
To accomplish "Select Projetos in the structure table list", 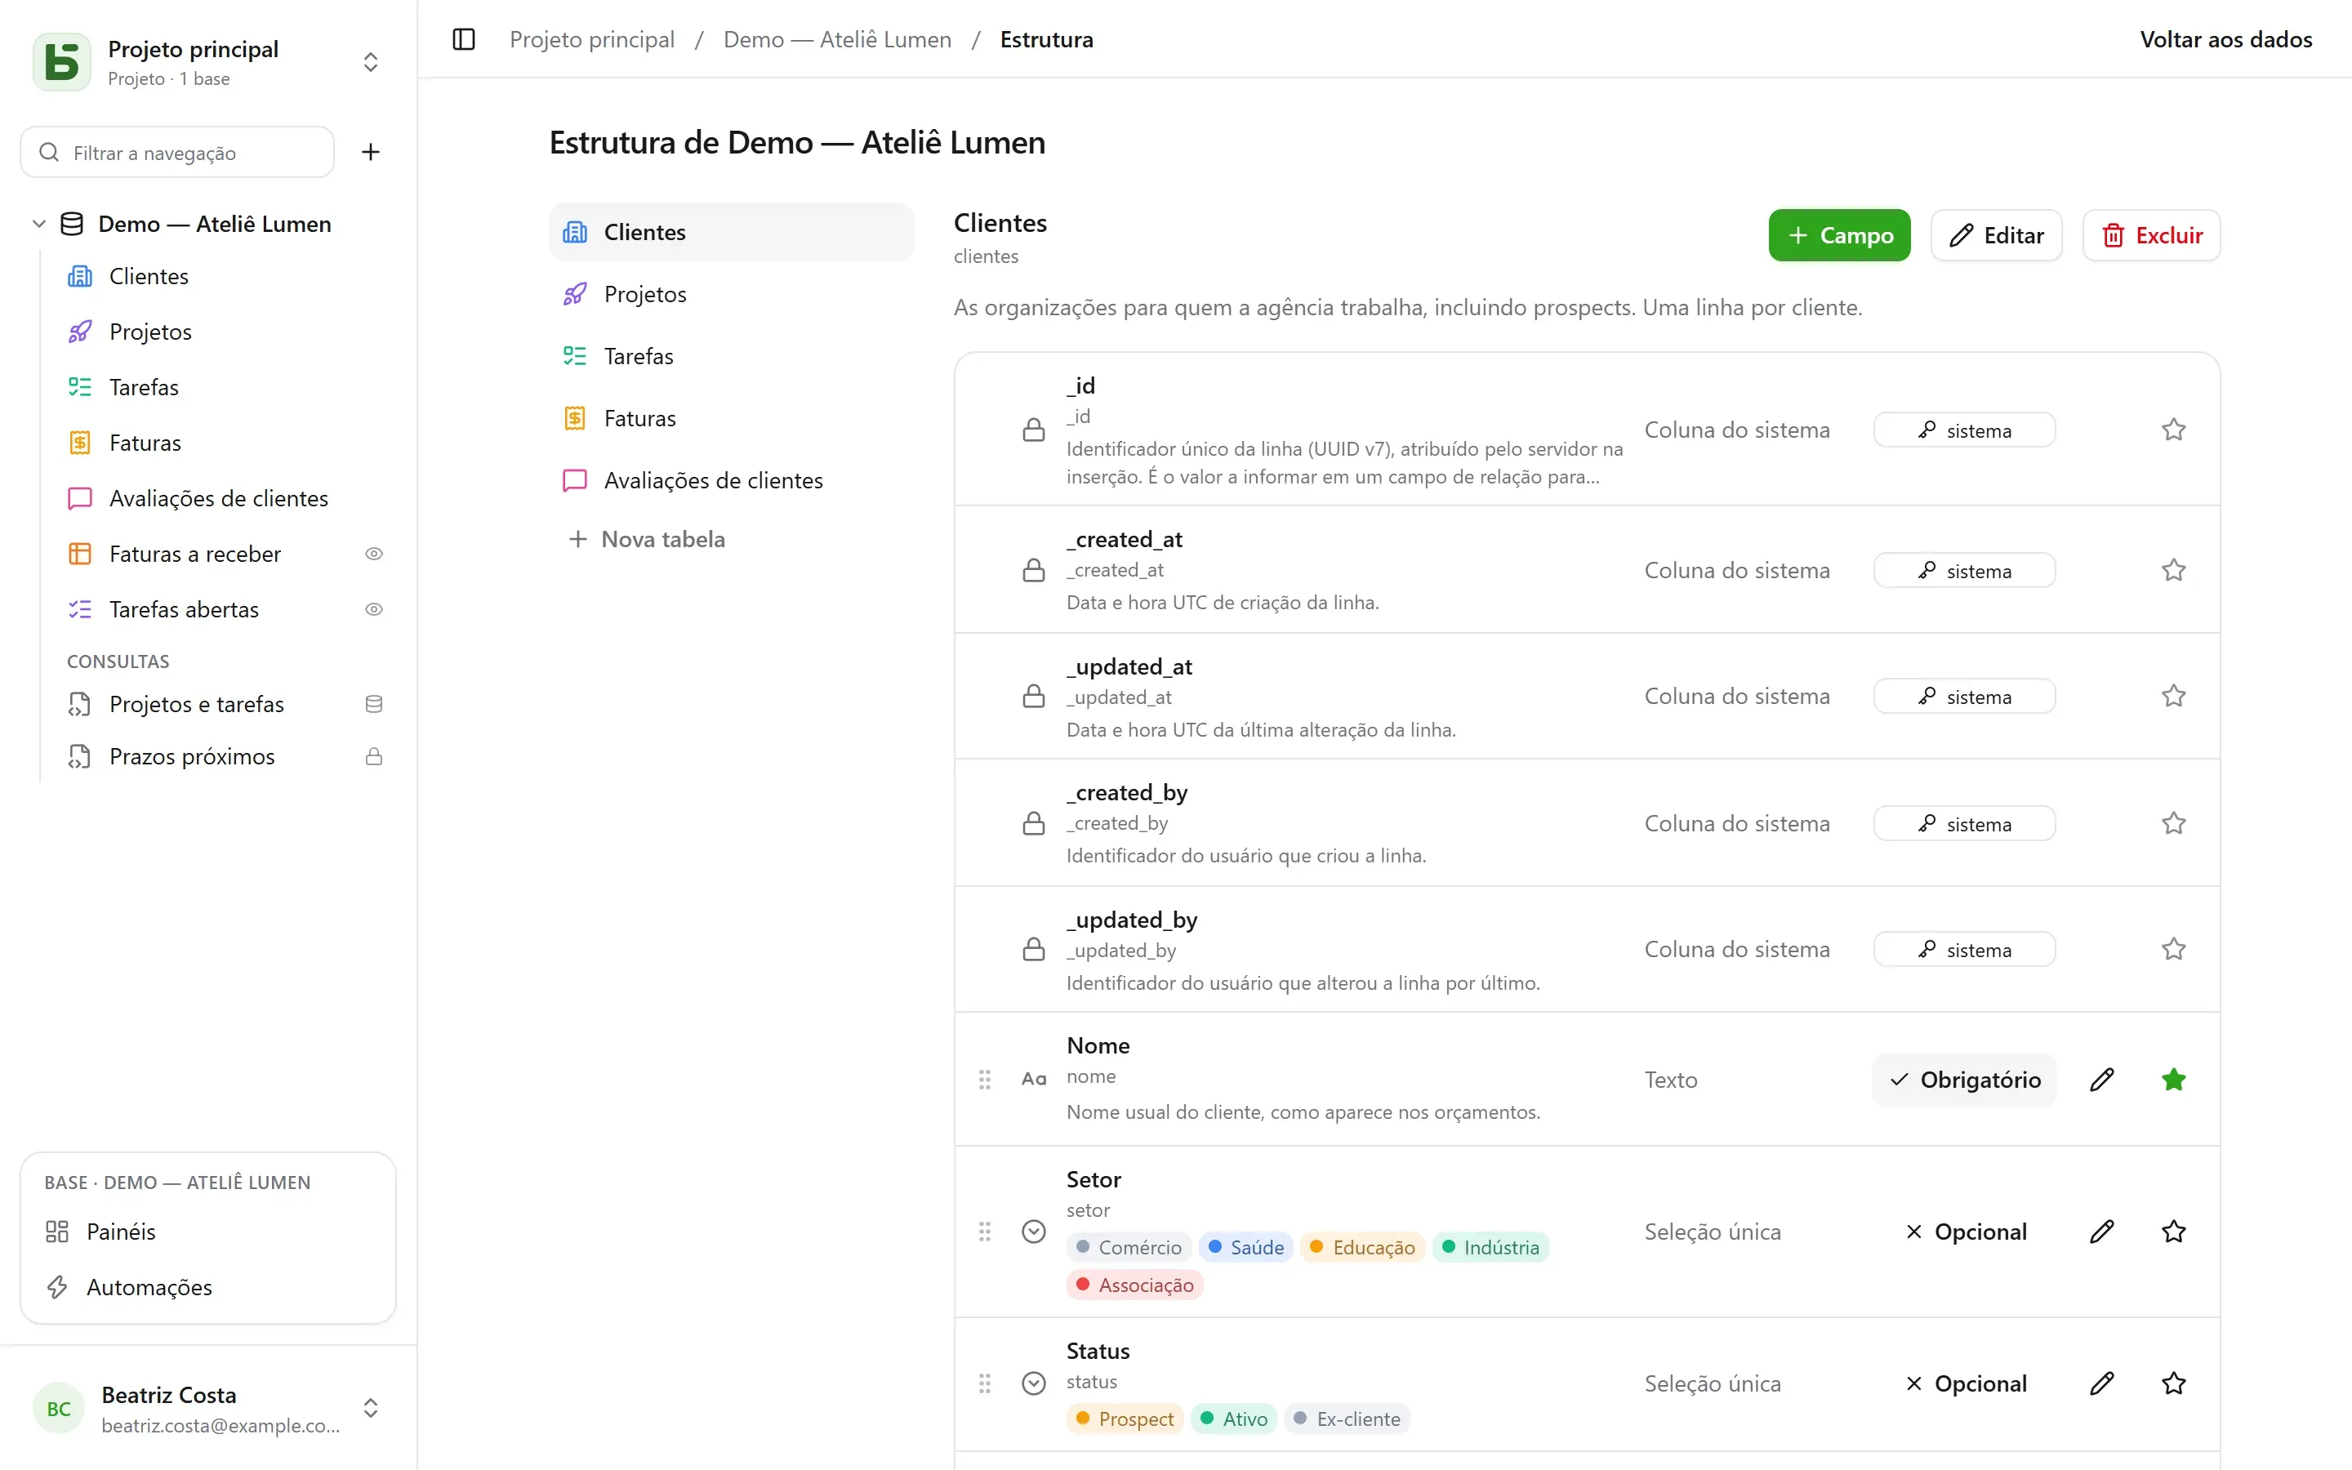I will pos(731,295).
